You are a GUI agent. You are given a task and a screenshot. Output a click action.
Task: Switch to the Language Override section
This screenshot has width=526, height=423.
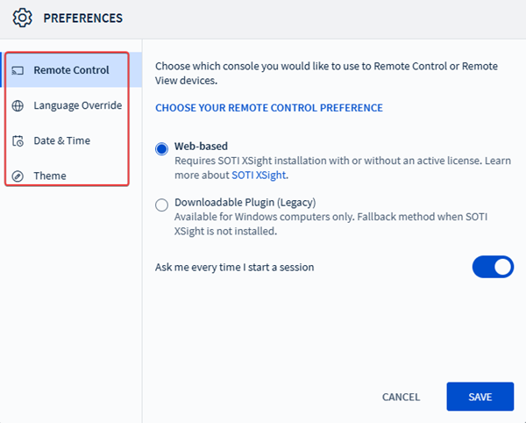coord(77,105)
